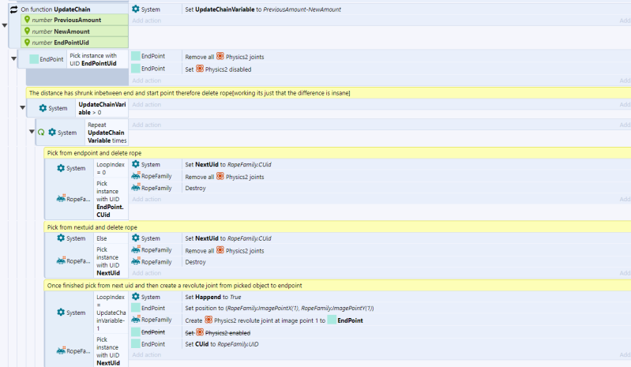Select 'Set NextUid to RopeFamily.CUid' in Else event

click(x=228, y=238)
